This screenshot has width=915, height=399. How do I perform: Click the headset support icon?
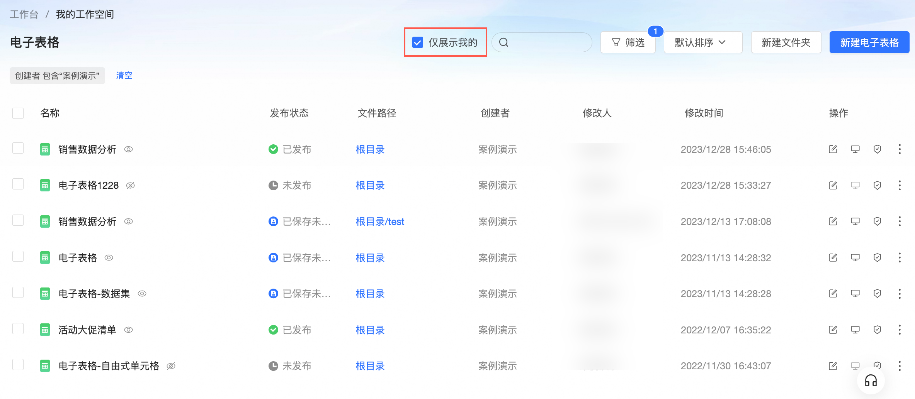pyautogui.click(x=871, y=381)
